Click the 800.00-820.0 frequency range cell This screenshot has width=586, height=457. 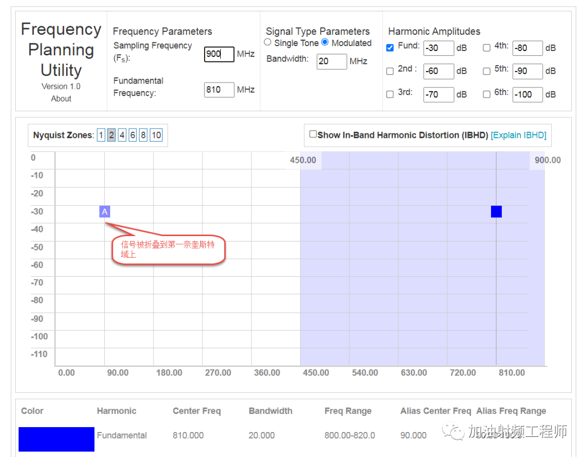(x=350, y=435)
